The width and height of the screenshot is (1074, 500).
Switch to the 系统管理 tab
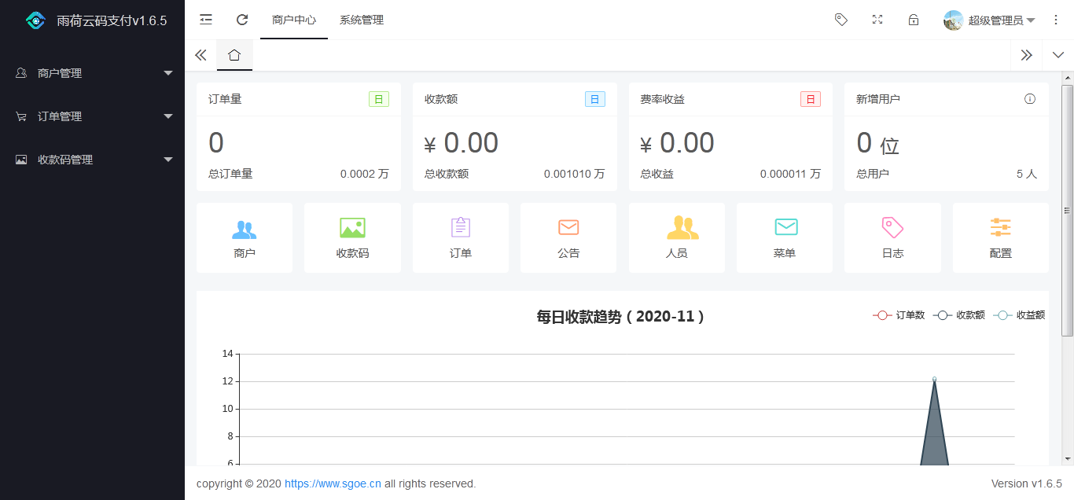coord(361,20)
